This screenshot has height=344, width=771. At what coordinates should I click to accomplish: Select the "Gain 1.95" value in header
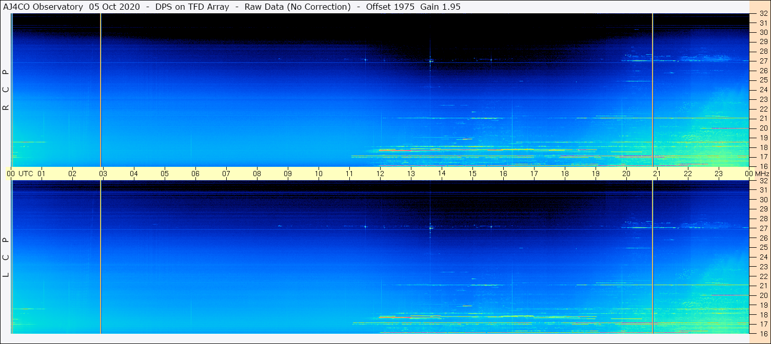click(x=441, y=7)
